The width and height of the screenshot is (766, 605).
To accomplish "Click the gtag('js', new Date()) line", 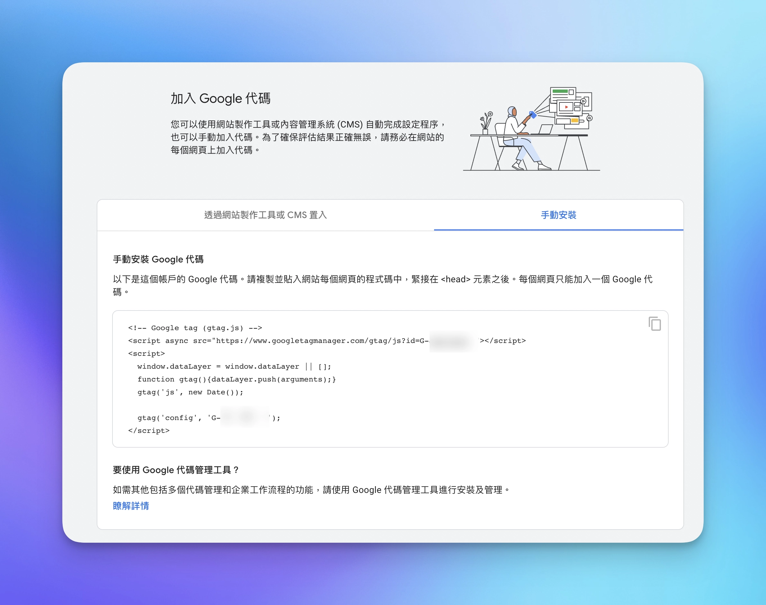I will pos(190,392).
